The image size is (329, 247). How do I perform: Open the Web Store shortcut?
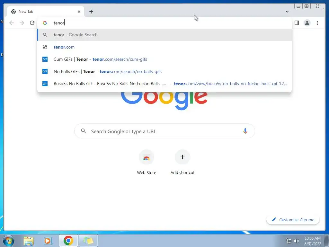[x=147, y=162]
